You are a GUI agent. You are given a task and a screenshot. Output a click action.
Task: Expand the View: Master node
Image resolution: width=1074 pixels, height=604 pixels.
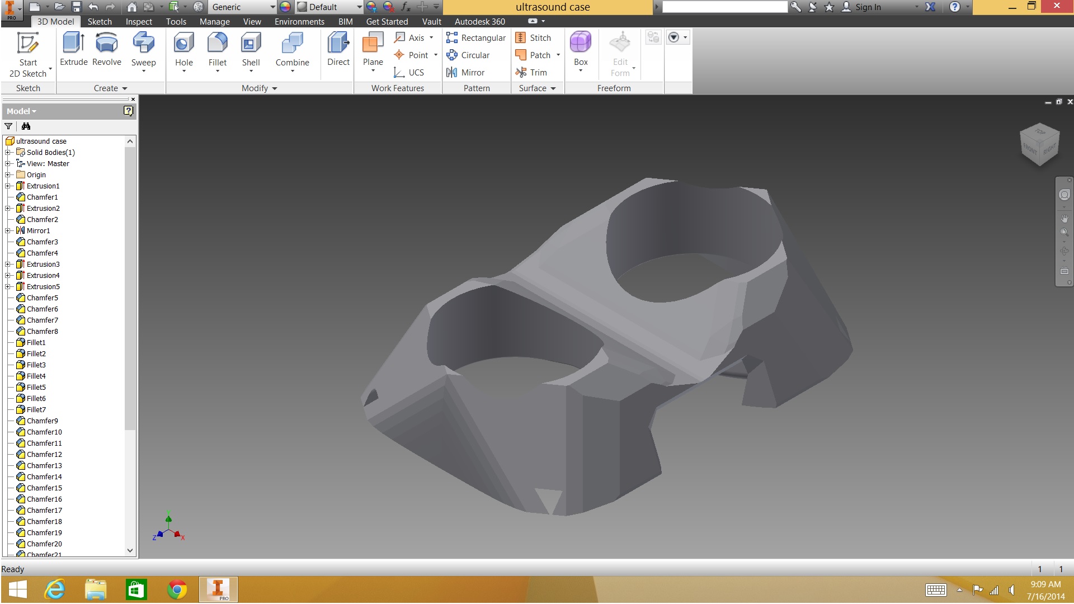[x=7, y=163]
